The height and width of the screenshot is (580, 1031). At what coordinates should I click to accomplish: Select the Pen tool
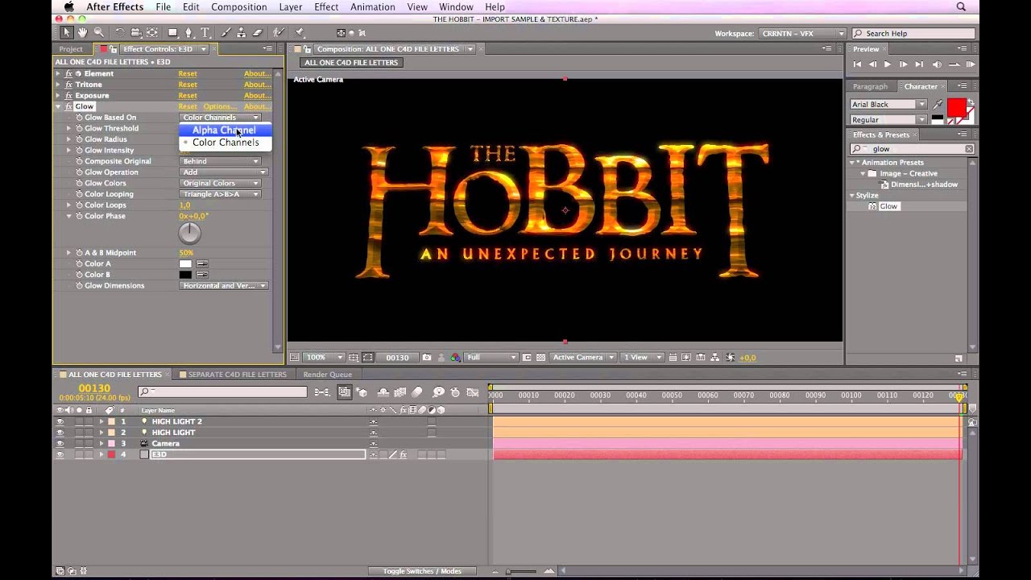[189, 33]
